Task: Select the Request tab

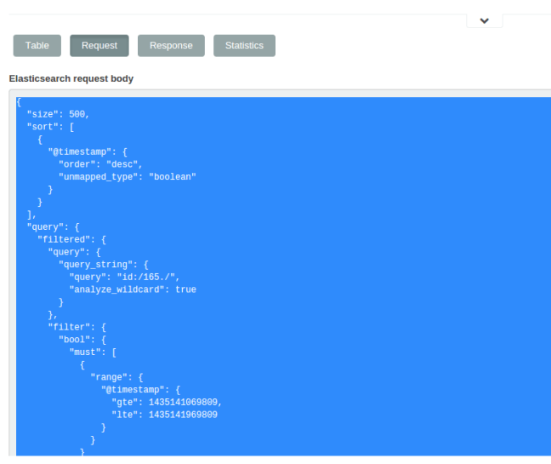Action: pos(99,46)
